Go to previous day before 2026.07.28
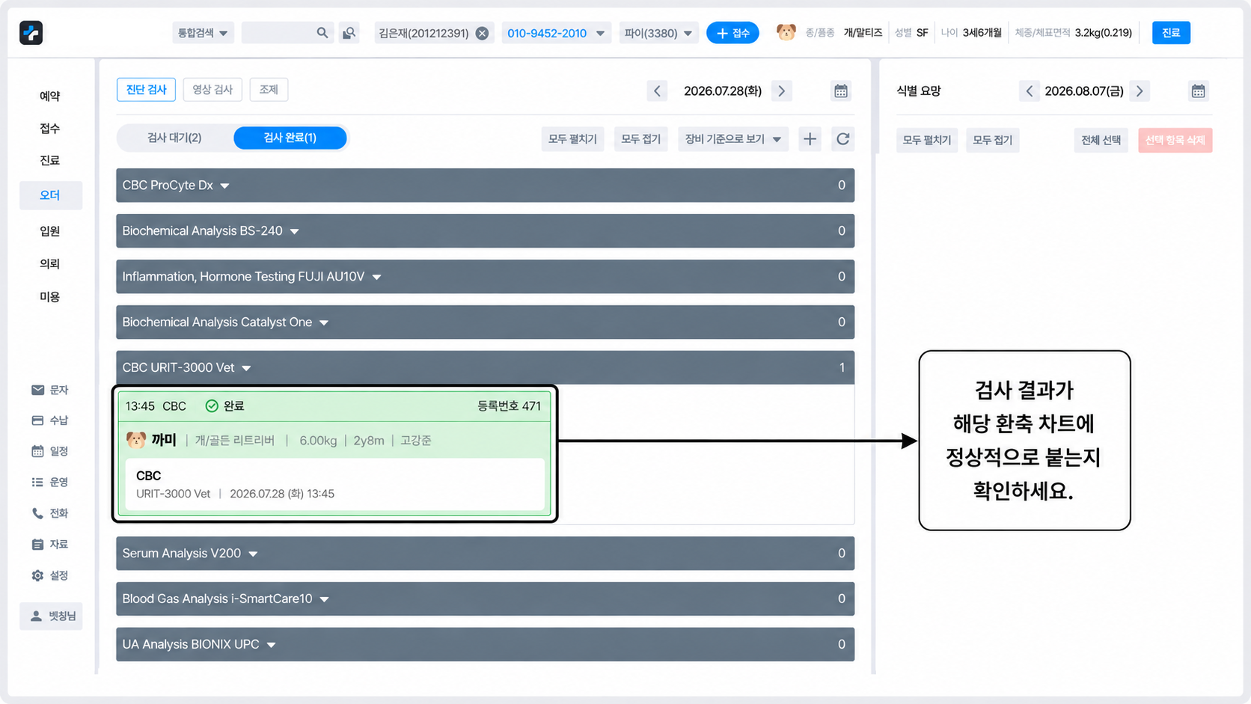The image size is (1251, 704). (657, 91)
